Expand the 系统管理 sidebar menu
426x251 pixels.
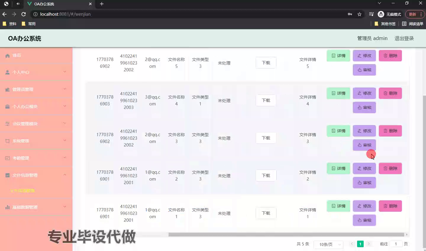point(36,141)
